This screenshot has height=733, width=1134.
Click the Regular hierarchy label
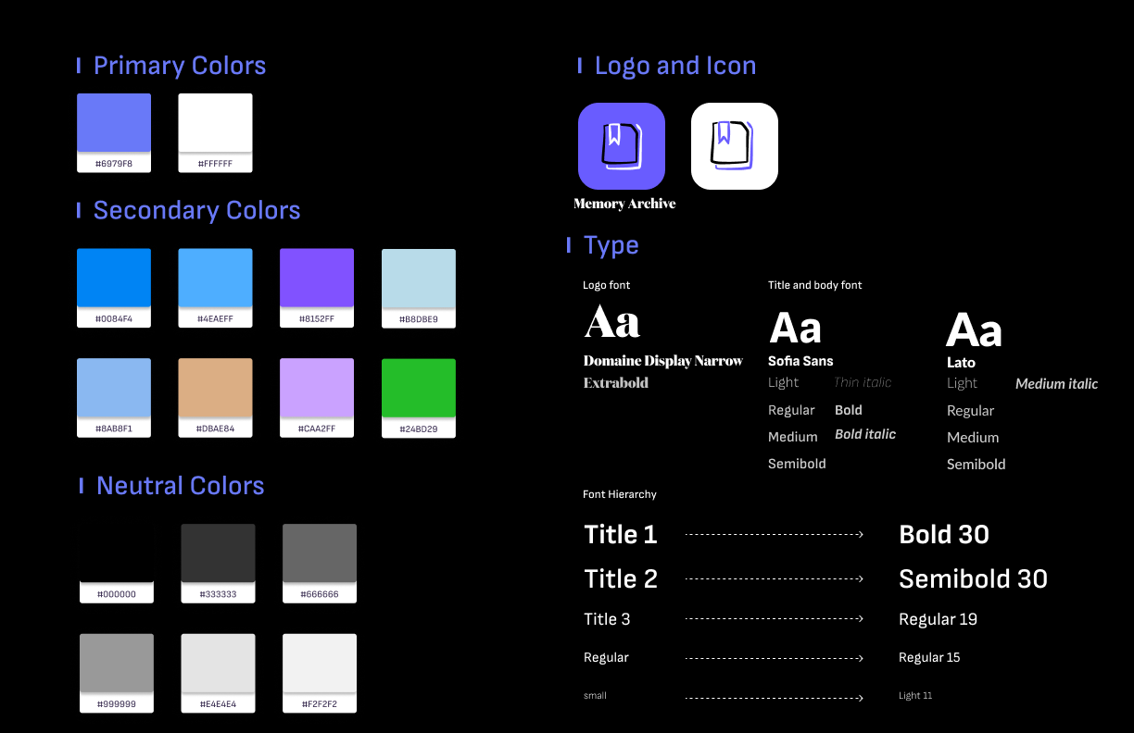(x=606, y=658)
